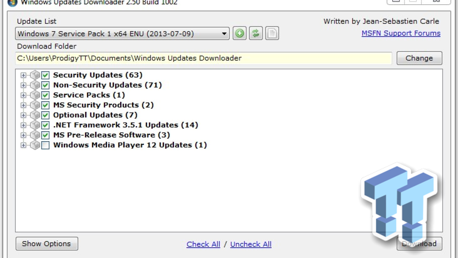This screenshot has width=458, height=258.
Task: Expand the Security Updates tree node
Action: pyautogui.click(x=24, y=75)
